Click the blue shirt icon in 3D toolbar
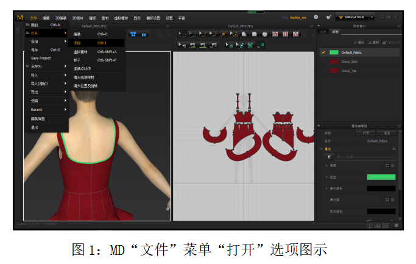The image size is (416, 264). [x=132, y=34]
